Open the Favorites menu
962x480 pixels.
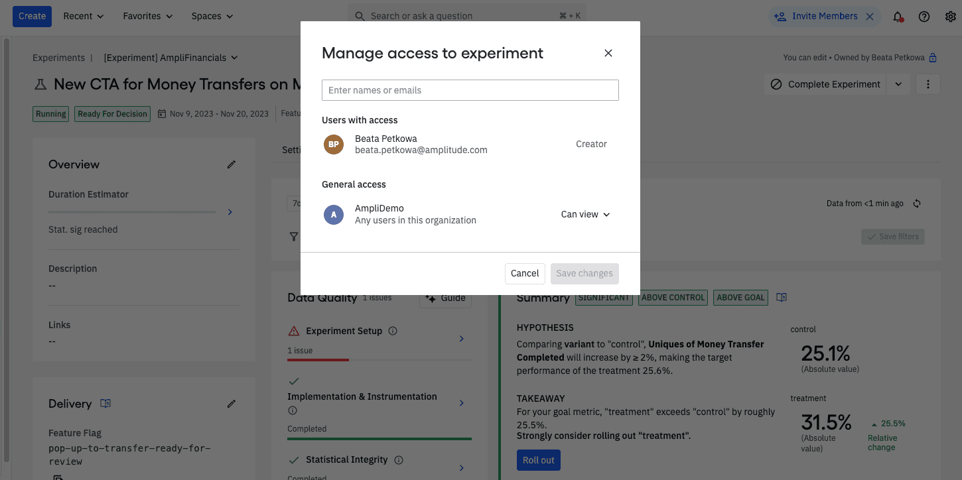(x=147, y=16)
